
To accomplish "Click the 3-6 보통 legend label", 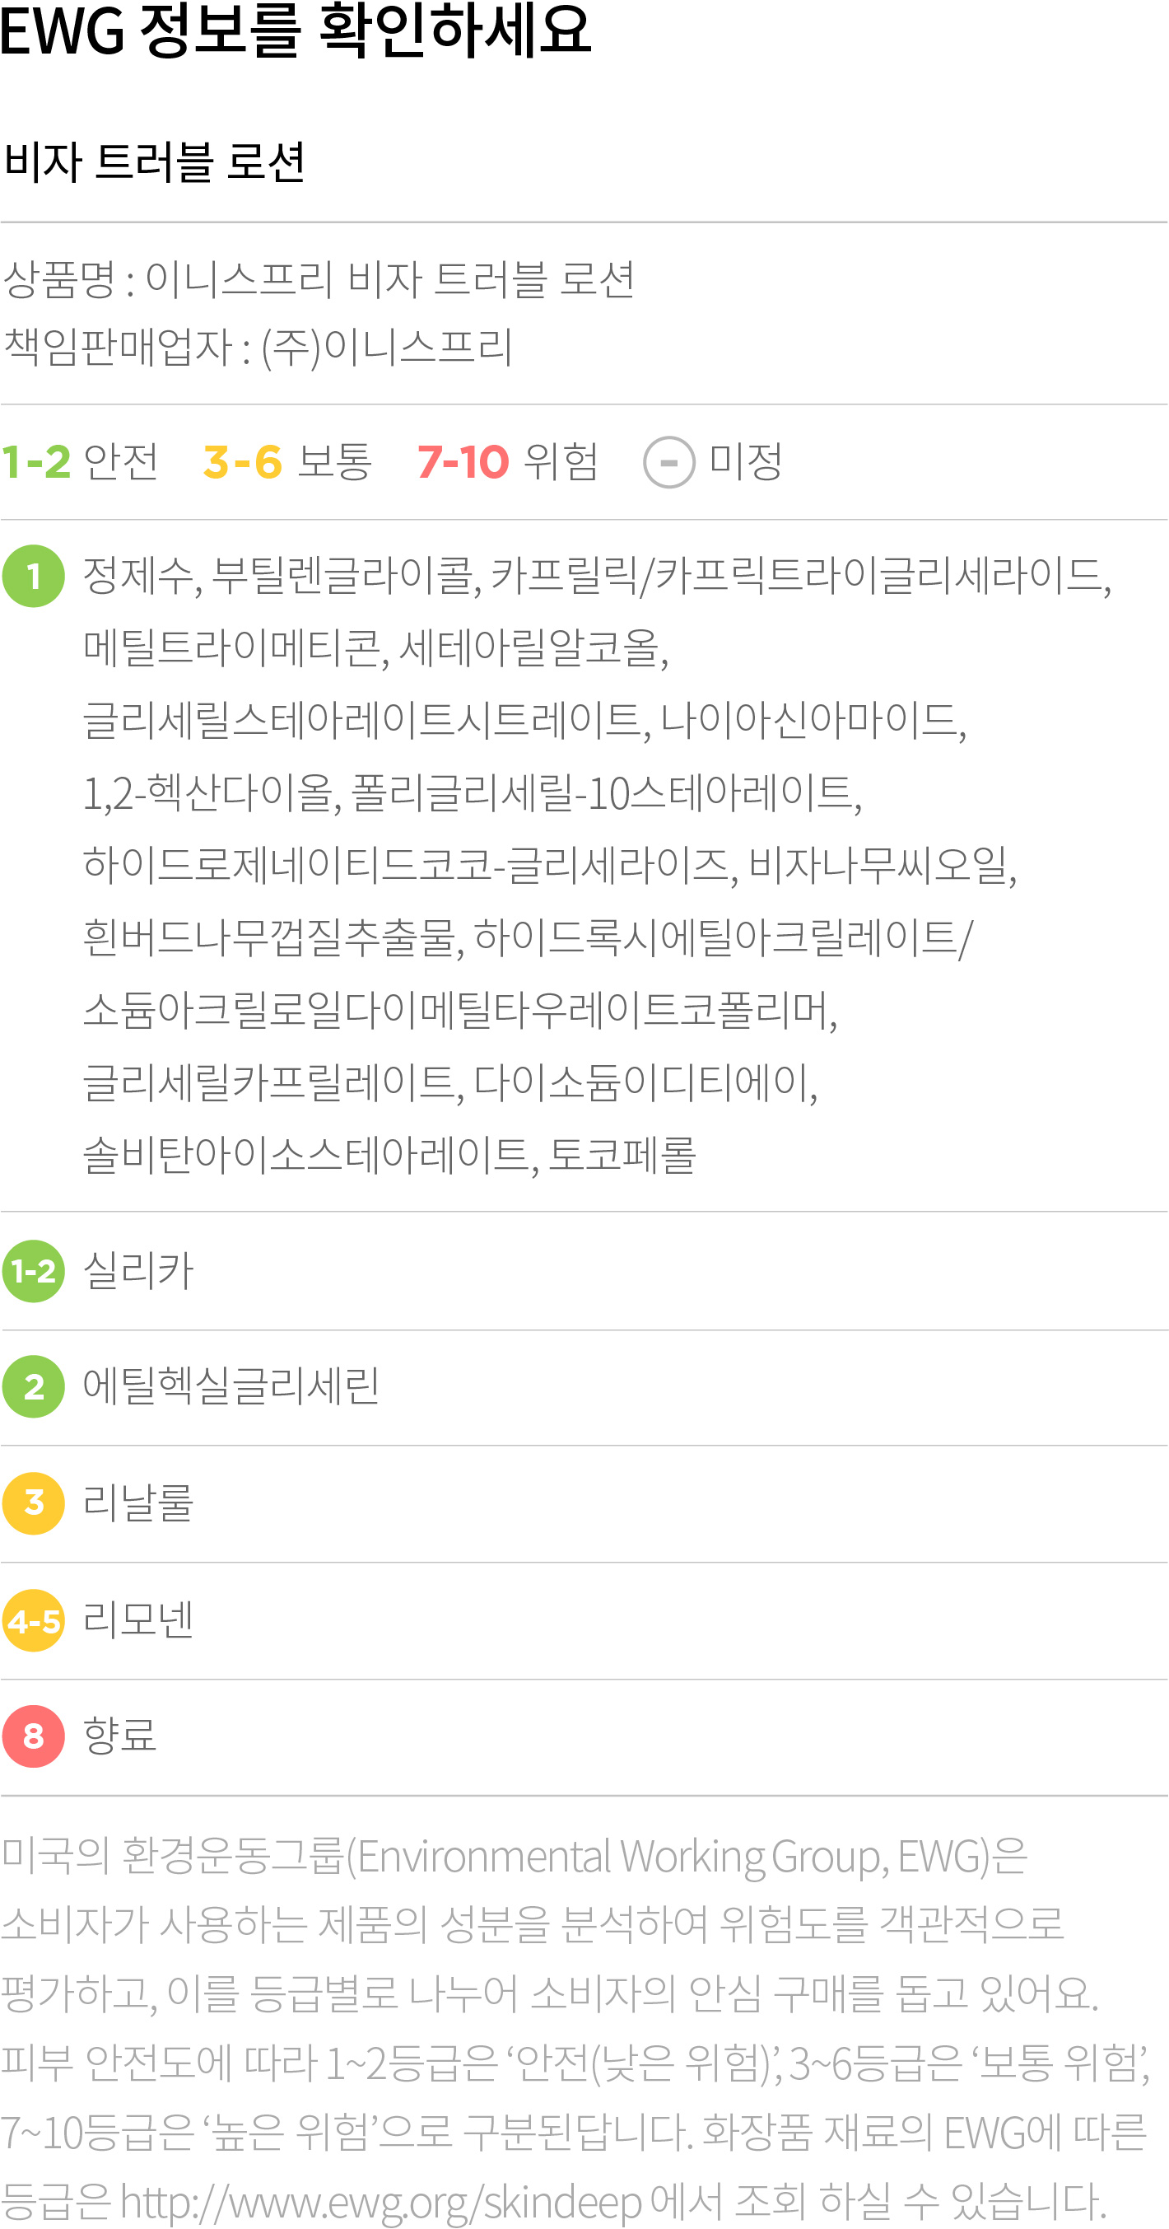I will click(x=288, y=461).
